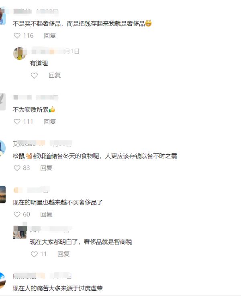
Task: Like the 有道理 reply
Action: pyautogui.click(x=34, y=76)
